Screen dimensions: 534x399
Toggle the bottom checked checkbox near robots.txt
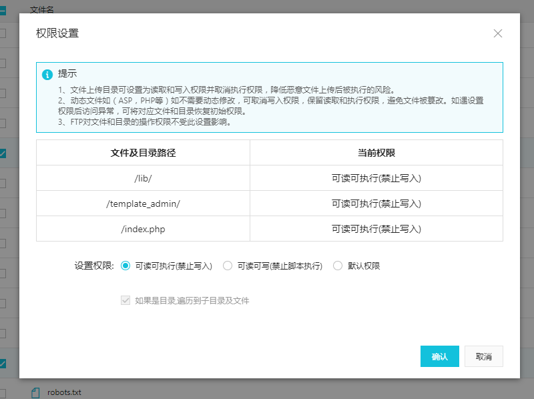[3, 364]
